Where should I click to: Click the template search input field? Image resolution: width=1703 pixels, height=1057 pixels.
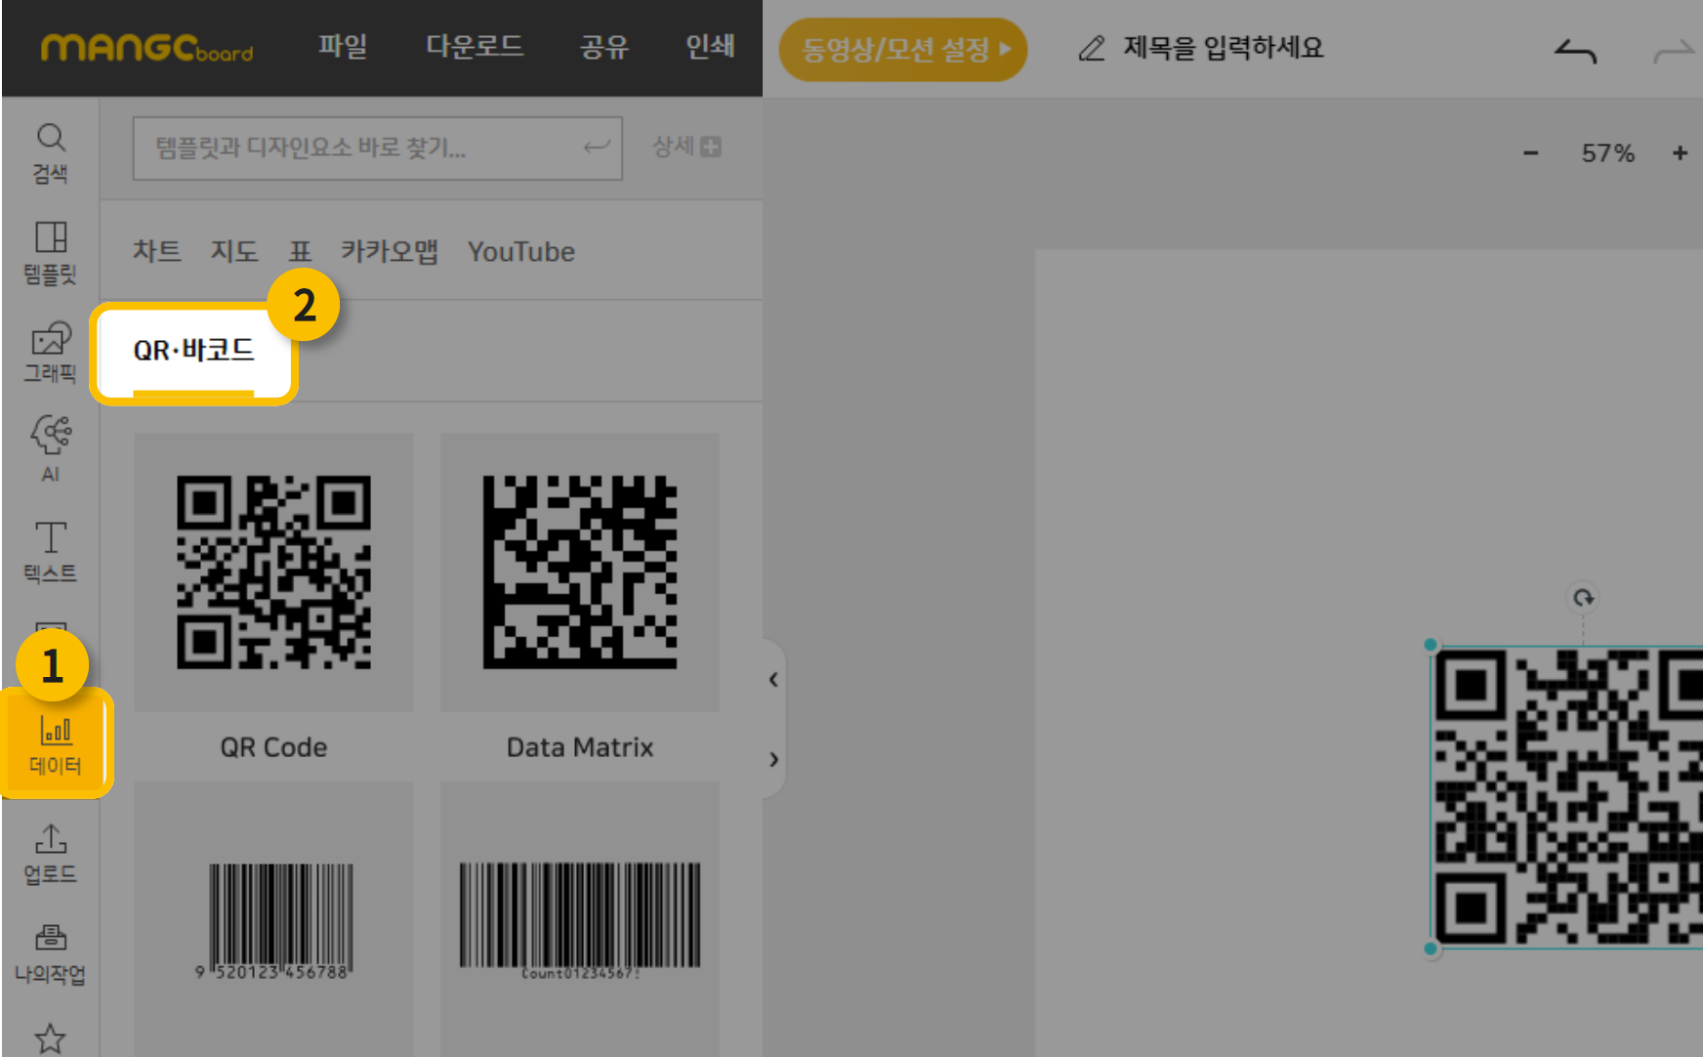pyautogui.click(x=377, y=148)
